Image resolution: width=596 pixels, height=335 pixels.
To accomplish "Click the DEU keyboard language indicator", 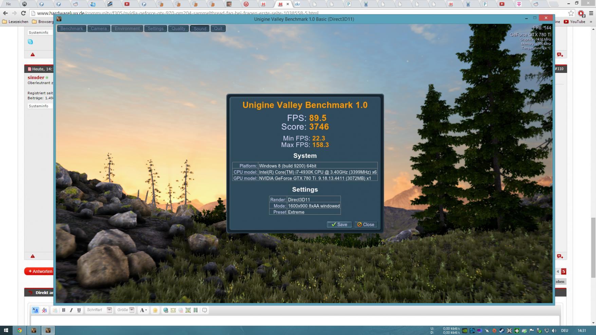I will pyautogui.click(x=564, y=331).
